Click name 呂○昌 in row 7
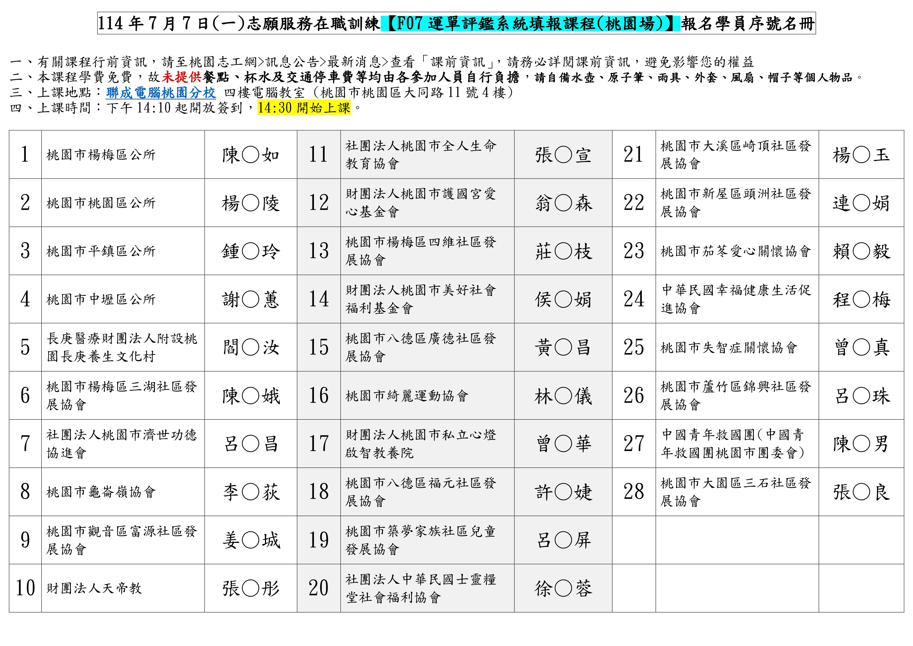 [251, 444]
